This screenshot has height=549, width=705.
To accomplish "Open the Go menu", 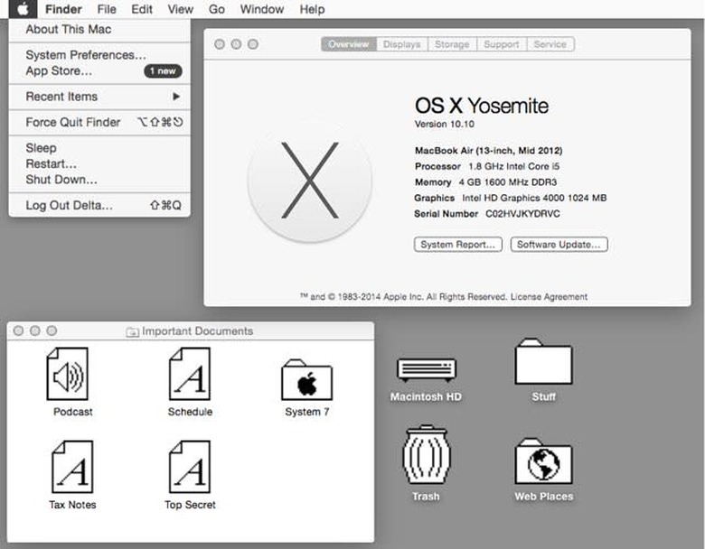I will pos(216,9).
